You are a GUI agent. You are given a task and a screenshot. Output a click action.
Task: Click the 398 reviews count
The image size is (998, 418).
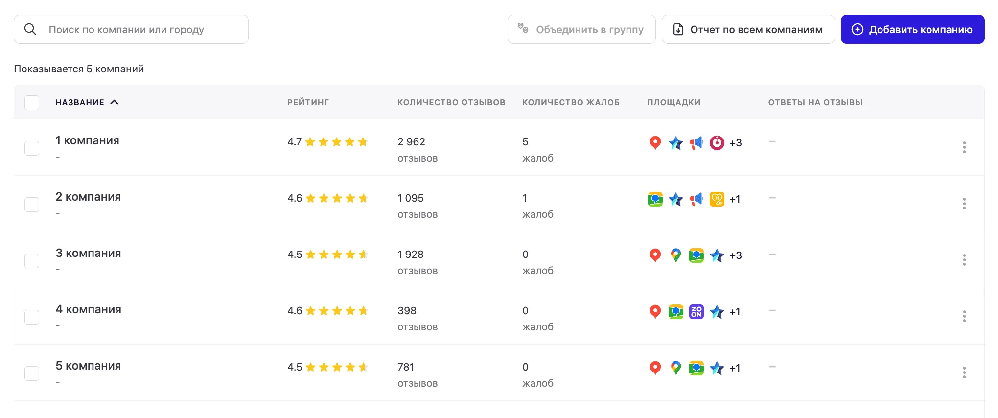pyautogui.click(x=407, y=311)
